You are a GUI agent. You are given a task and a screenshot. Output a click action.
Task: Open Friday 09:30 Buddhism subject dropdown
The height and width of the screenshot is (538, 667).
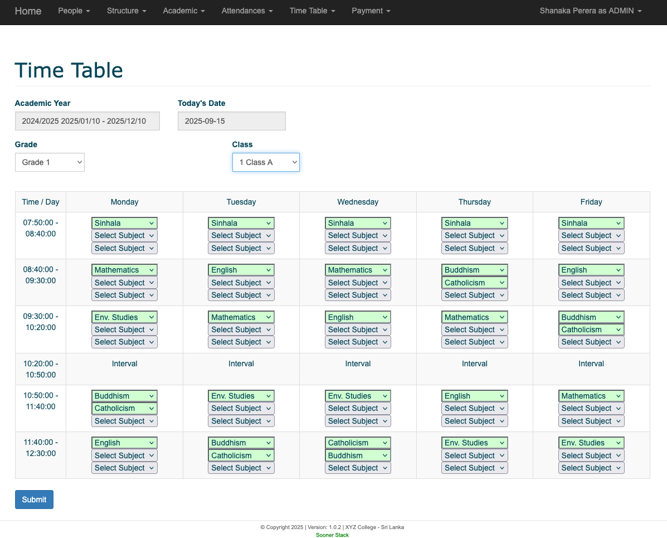pos(591,317)
